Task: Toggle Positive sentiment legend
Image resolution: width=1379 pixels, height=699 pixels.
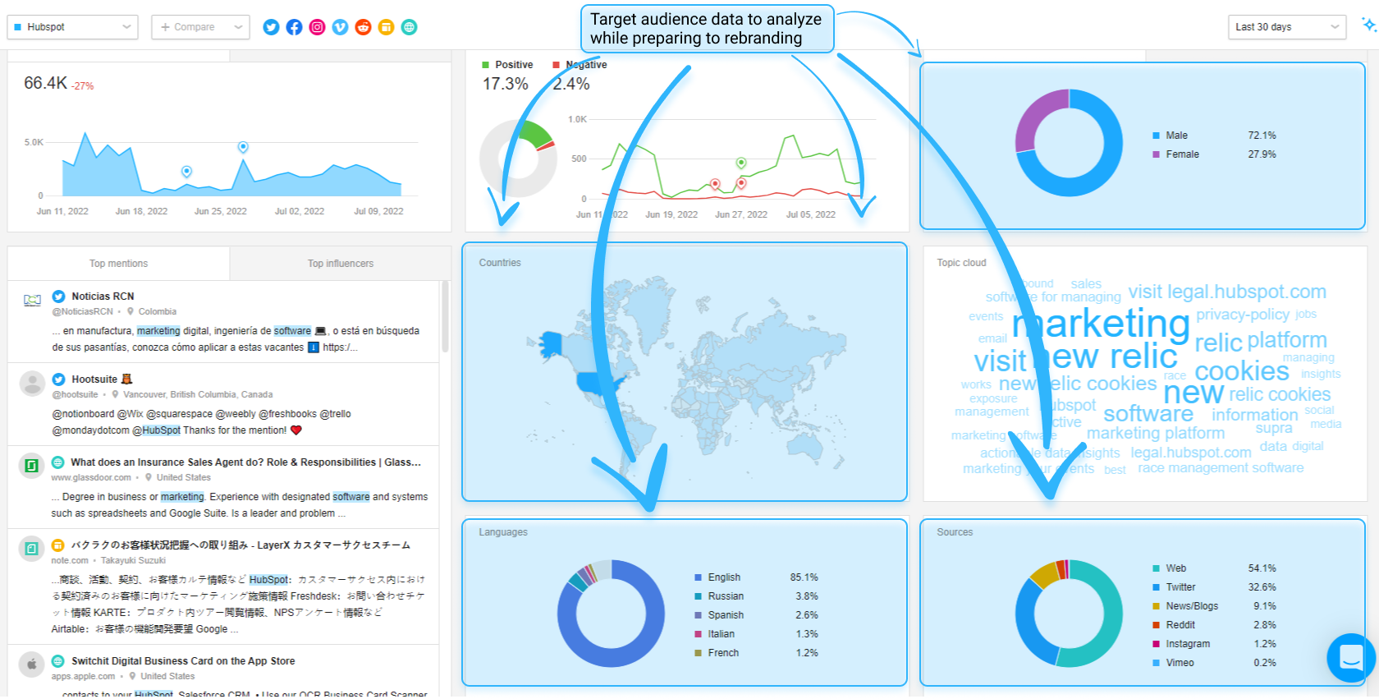Action: pos(507,65)
